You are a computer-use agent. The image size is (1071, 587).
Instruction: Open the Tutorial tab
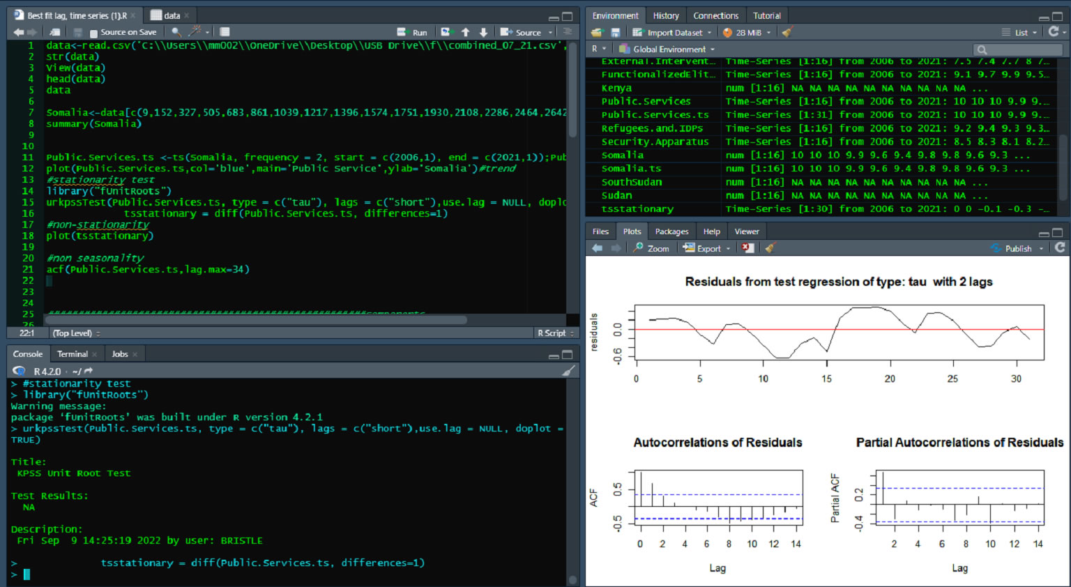767,15
